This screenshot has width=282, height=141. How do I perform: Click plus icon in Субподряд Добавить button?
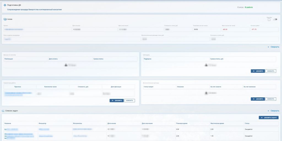pyautogui.click(x=253, y=71)
